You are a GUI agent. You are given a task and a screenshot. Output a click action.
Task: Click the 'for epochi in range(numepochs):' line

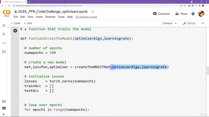[56, 110]
